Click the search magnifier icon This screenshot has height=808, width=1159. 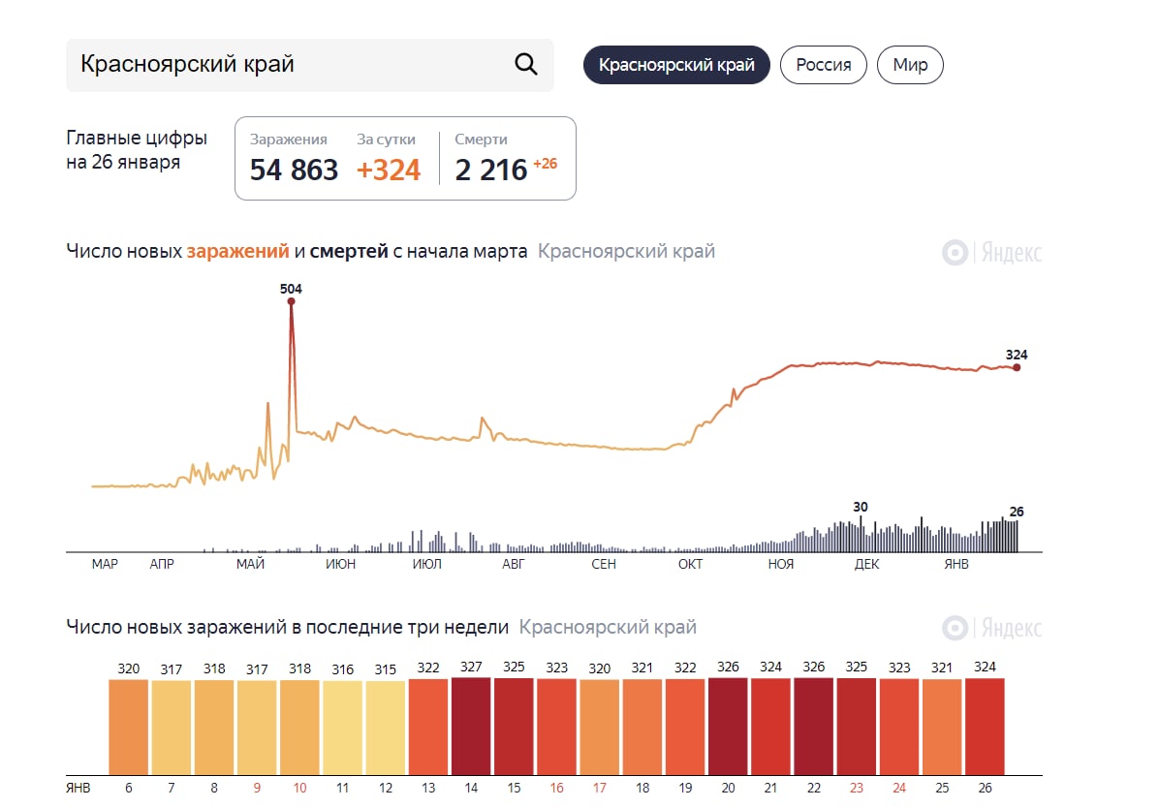525,65
